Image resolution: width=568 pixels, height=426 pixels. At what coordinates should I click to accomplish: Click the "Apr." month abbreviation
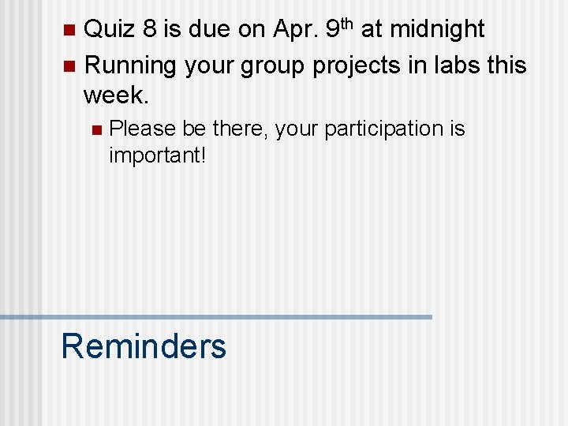(296, 30)
